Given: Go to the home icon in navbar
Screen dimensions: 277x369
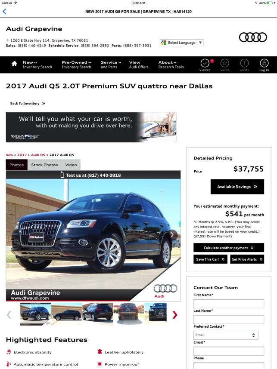Looking at the screenshot, I should pyautogui.click(x=14, y=64).
